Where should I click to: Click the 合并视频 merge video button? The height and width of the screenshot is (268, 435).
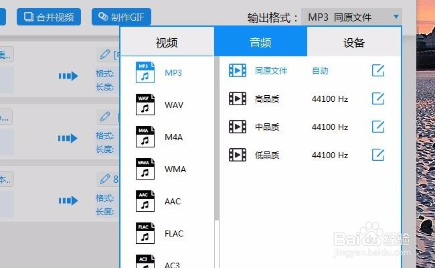pyautogui.click(x=49, y=17)
